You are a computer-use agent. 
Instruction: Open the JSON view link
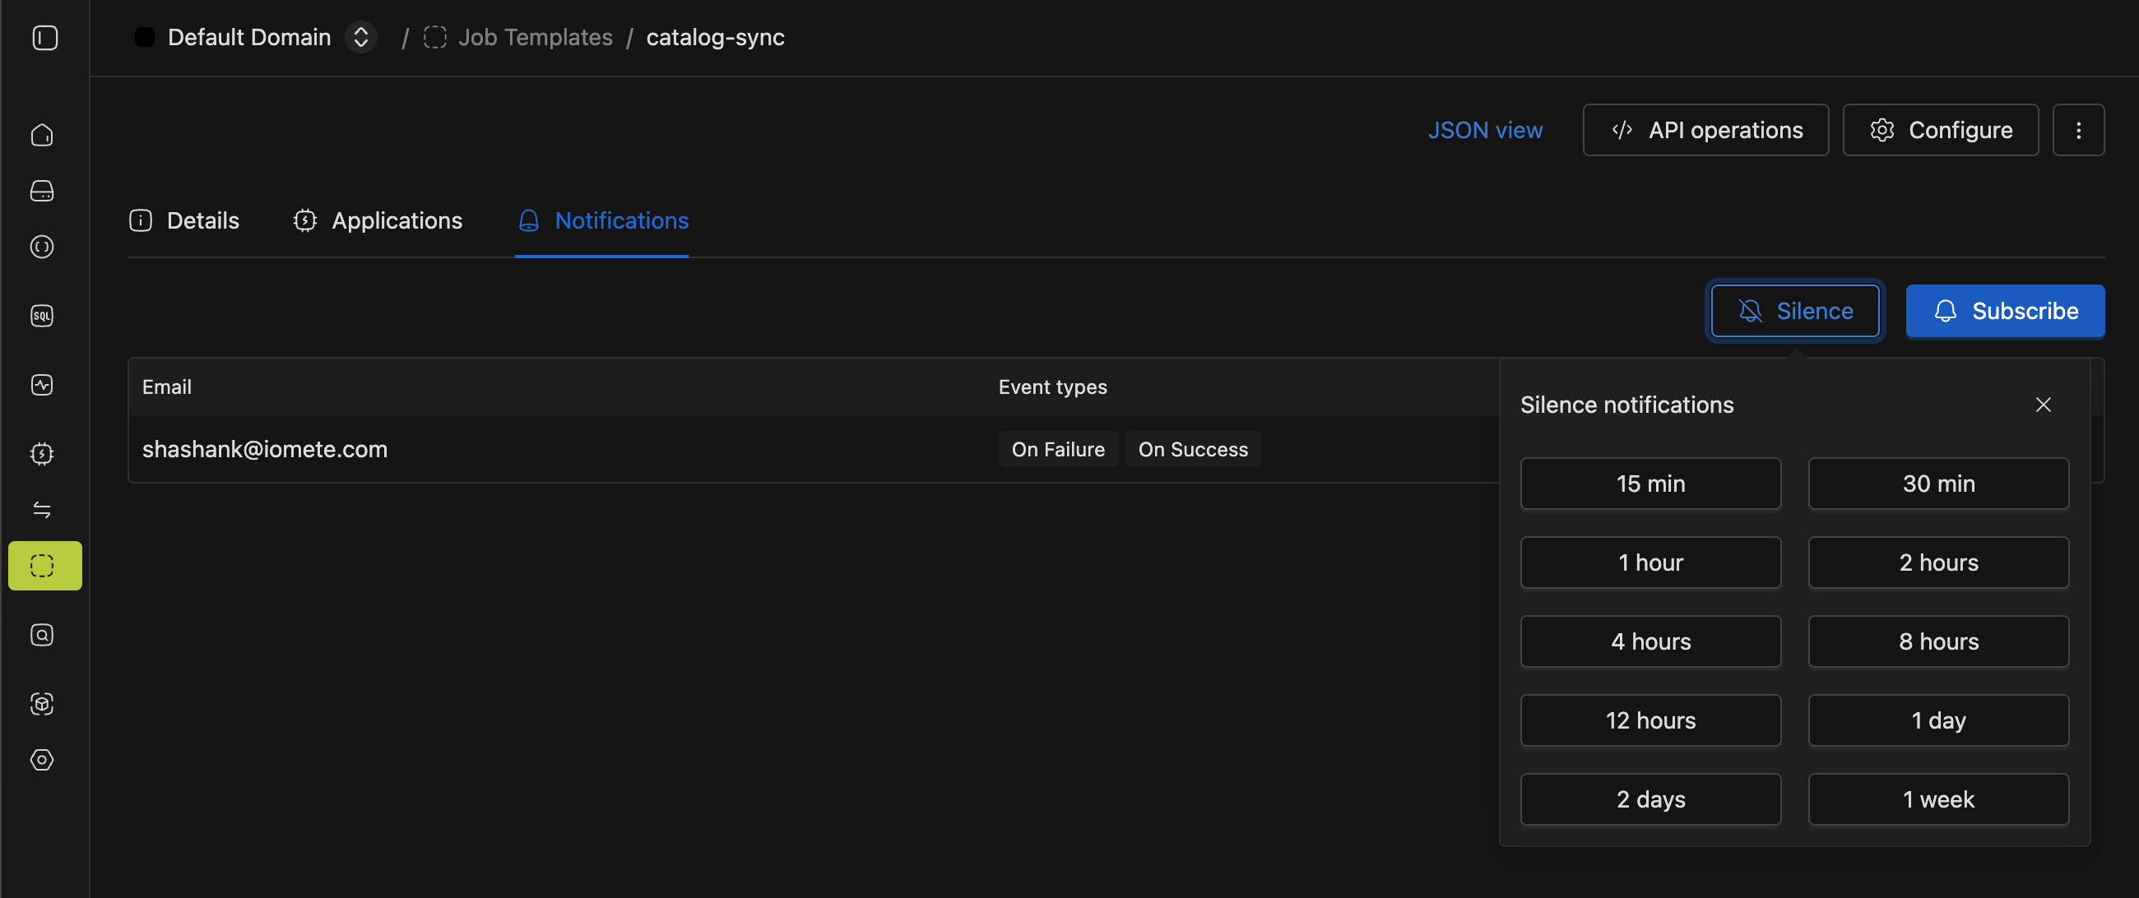(1485, 130)
